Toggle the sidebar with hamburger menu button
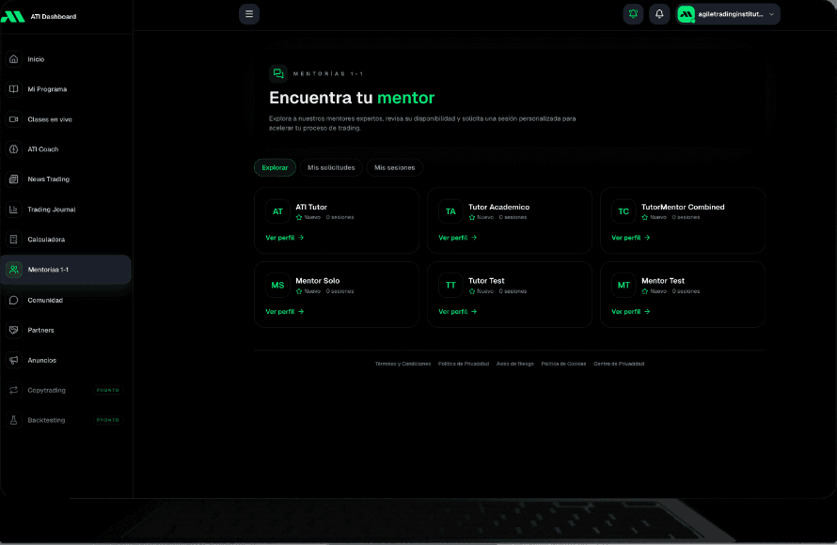 pyautogui.click(x=249, y=14)
